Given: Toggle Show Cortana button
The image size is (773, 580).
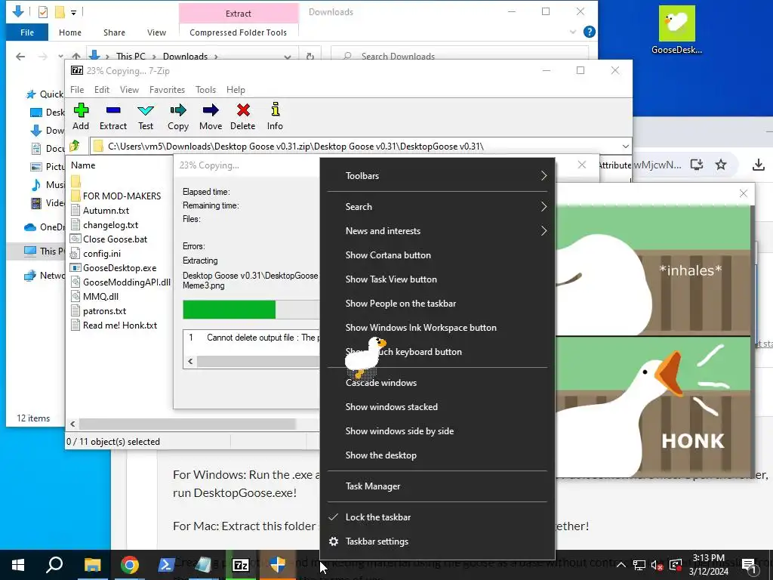Looking at the screenshot, I should click(x=437, y=255).
